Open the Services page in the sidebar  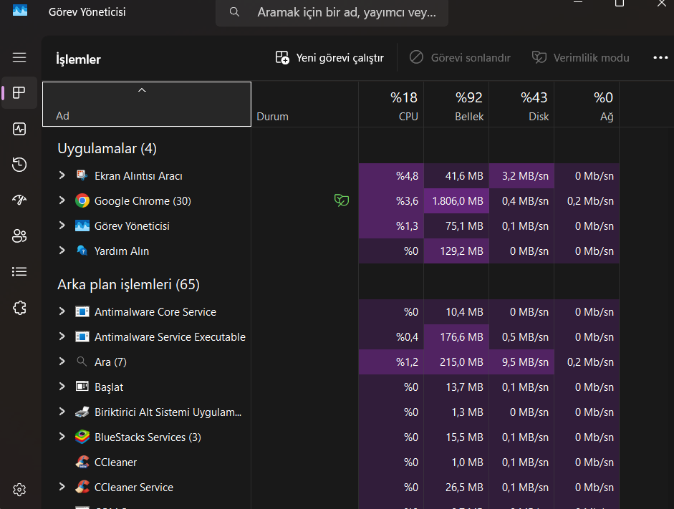tap(19, 308)
